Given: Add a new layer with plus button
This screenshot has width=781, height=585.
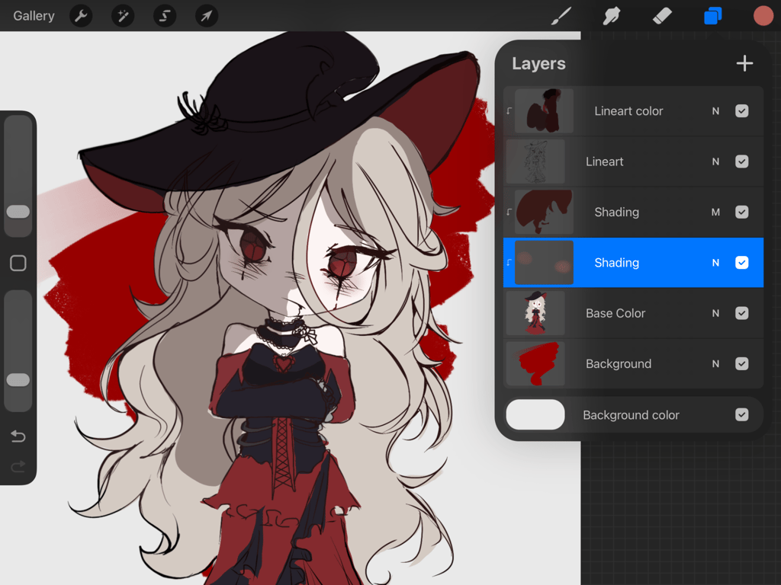Looking at the screenshot, I should click(744, 63).
